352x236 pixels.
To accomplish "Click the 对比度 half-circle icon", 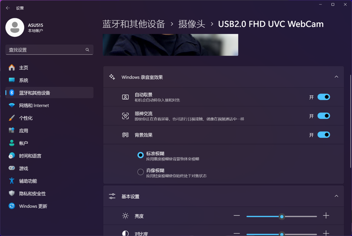I will [125, 233].
